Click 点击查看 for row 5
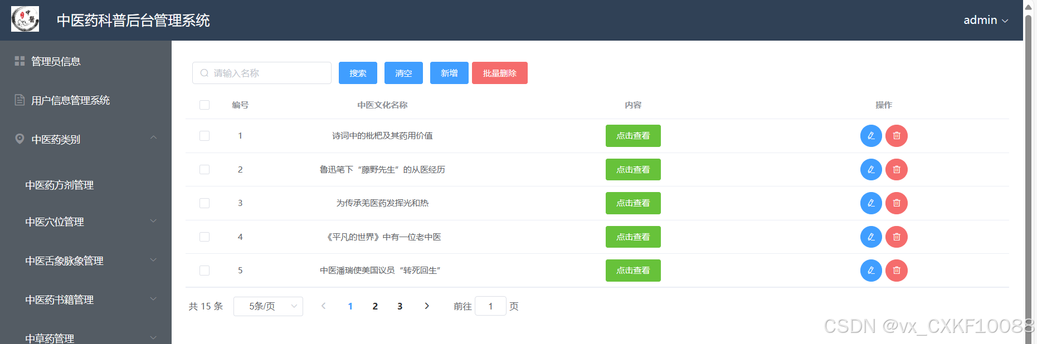Viewport: 1037px width, 344px height. tap(633, 271)
